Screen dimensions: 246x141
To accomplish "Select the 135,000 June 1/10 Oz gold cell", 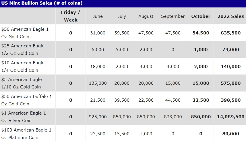I will pos(98,83).
